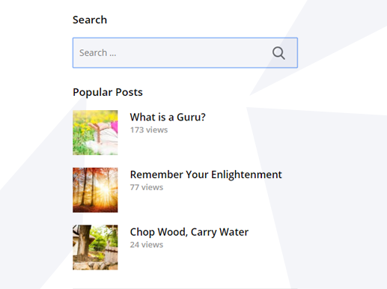Click the word Guru in first title

click(191, 117)
